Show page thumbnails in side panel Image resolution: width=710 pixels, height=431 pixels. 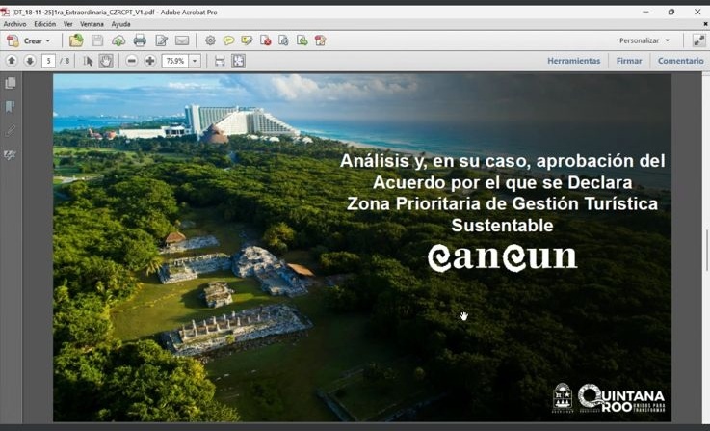click(x=10, y=83)
